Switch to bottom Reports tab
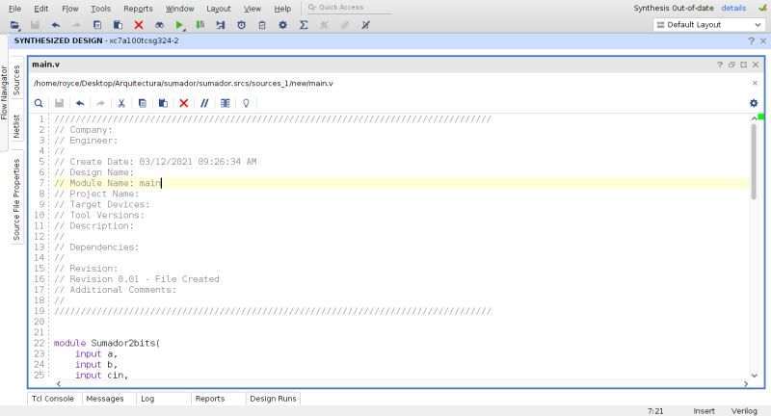This screenshot has height=416, width=771. coord(210,399)
